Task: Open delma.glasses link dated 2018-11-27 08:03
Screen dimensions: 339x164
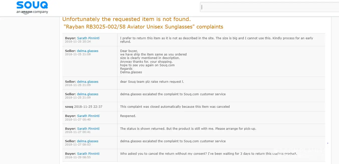Action: click(x=88, y=141)
